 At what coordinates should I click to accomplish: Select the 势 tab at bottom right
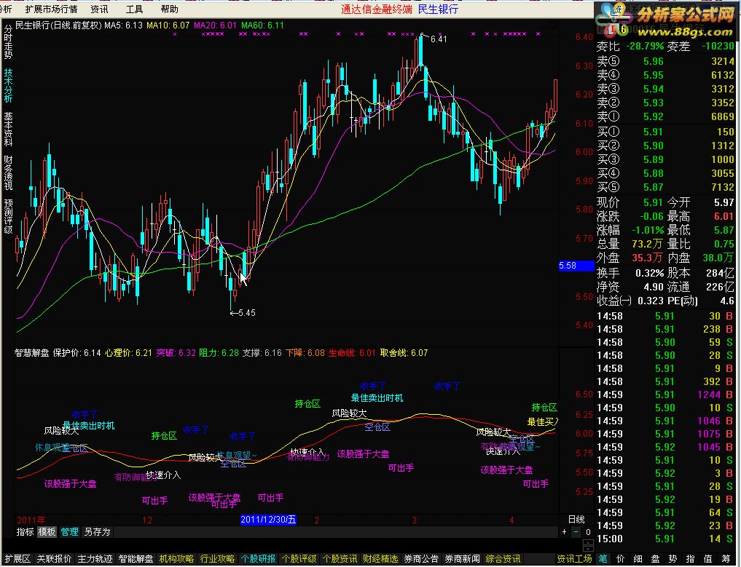[673, 559]
